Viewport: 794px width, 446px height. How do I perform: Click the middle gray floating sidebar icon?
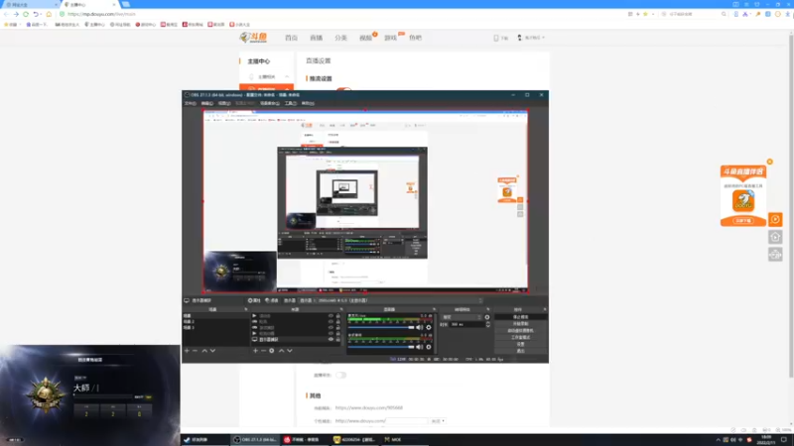775,237
